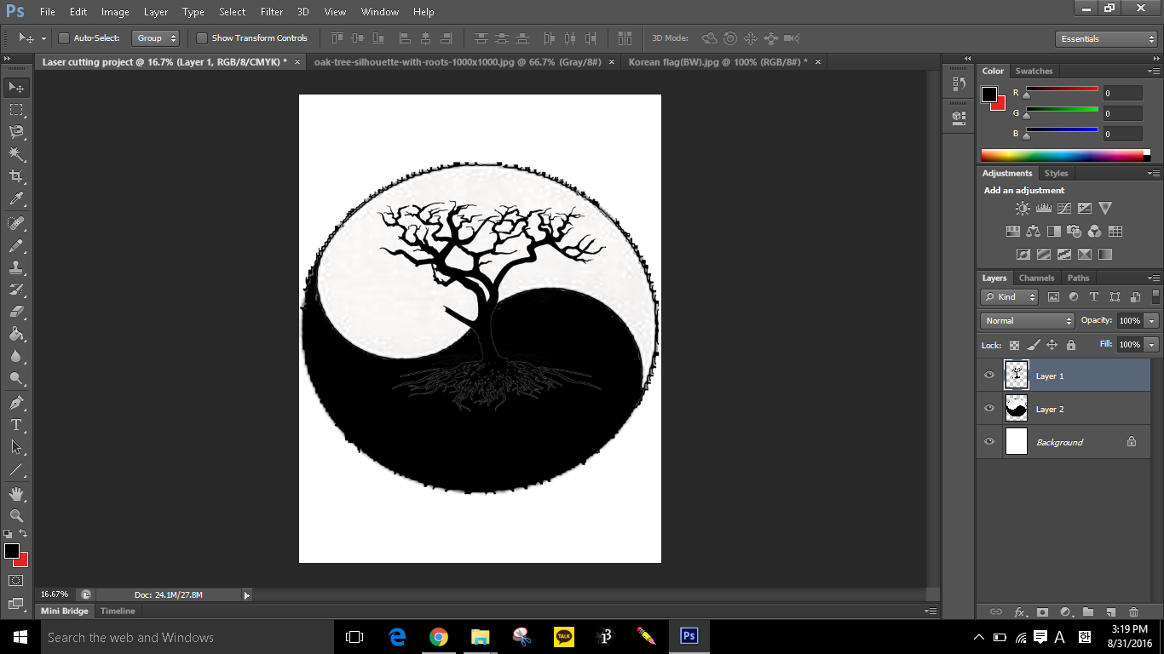The width and height of the screenshot is (1164, 654).
Task: Enable Show Transform Controls checkbox
Action: 202,38
